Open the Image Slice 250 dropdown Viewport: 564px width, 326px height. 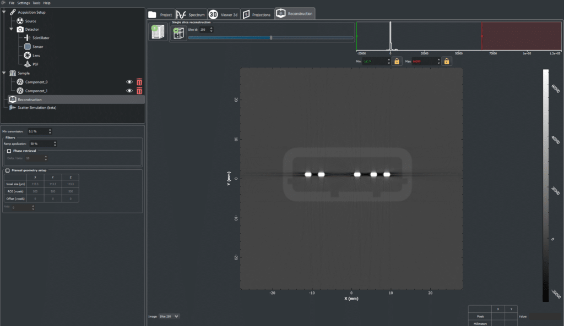pyautogui.click(x=169, y=316)
